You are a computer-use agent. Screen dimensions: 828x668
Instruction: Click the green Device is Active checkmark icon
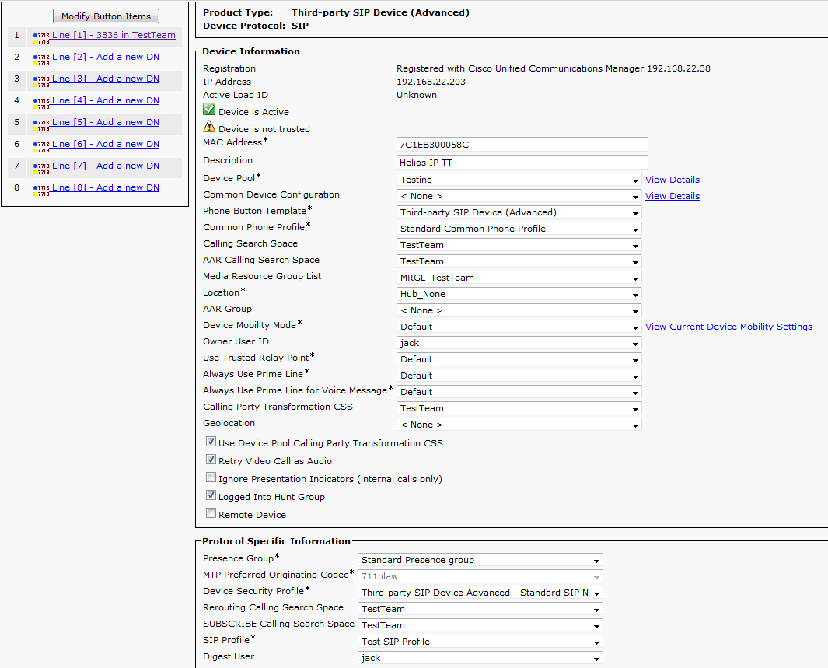tap(209, 110)
